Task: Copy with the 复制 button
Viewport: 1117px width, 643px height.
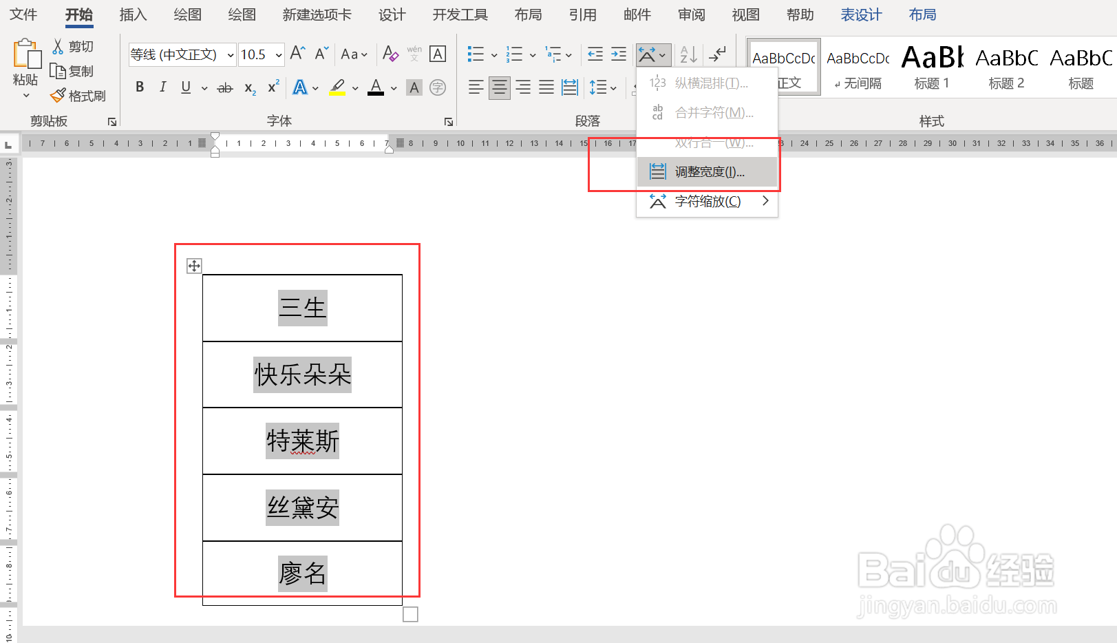Action: tap(72, 71)
